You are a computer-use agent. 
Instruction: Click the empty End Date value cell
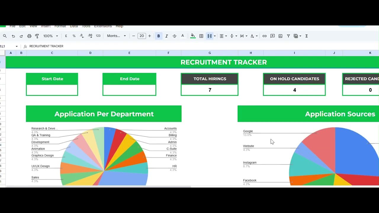coord(129,90)
